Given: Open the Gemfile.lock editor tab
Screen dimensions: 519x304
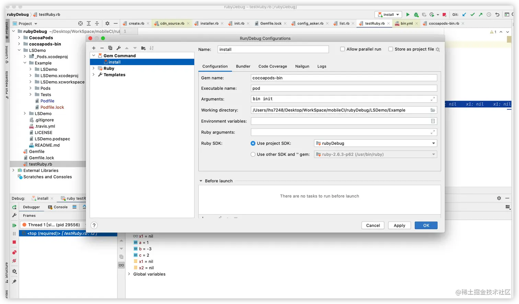Looking at the screenshot, I should click(270, 24).
